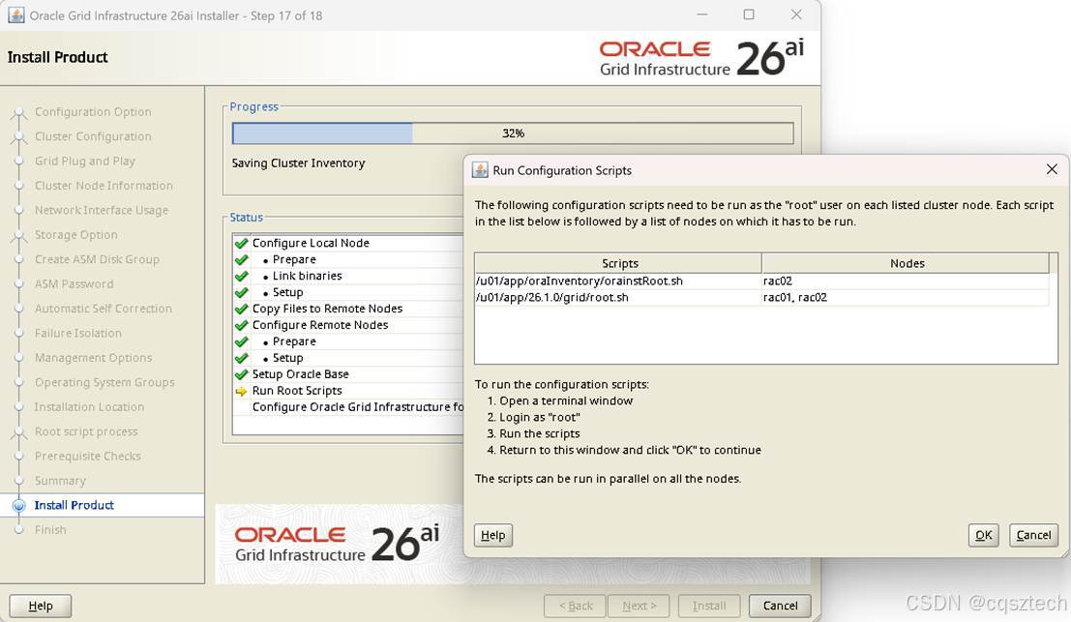Click the Storage Option step
1071x622 pixels.
[75, 234]
